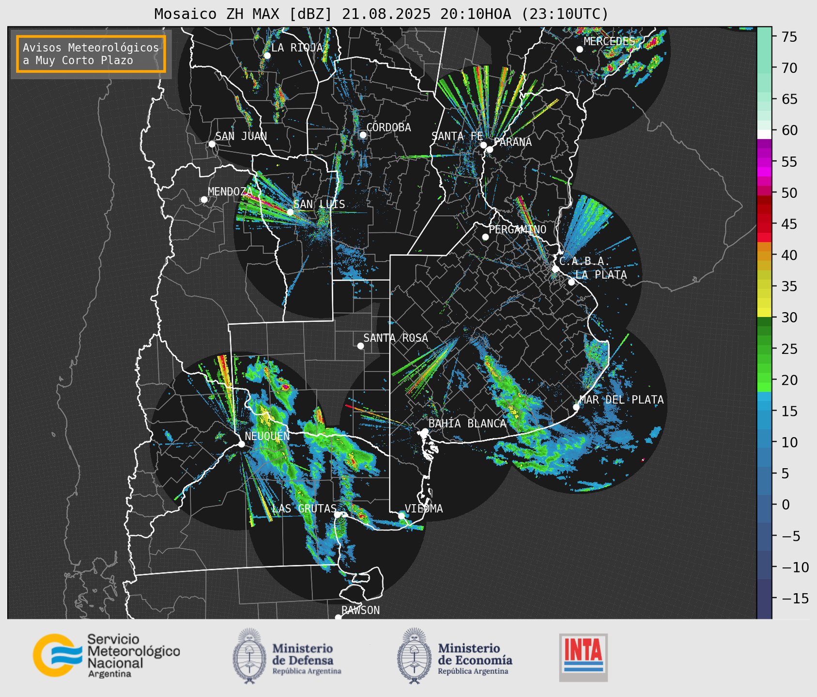Click the MERCEDES label text
This screenshot has width=817, height=697.
(x=609, y=42)
